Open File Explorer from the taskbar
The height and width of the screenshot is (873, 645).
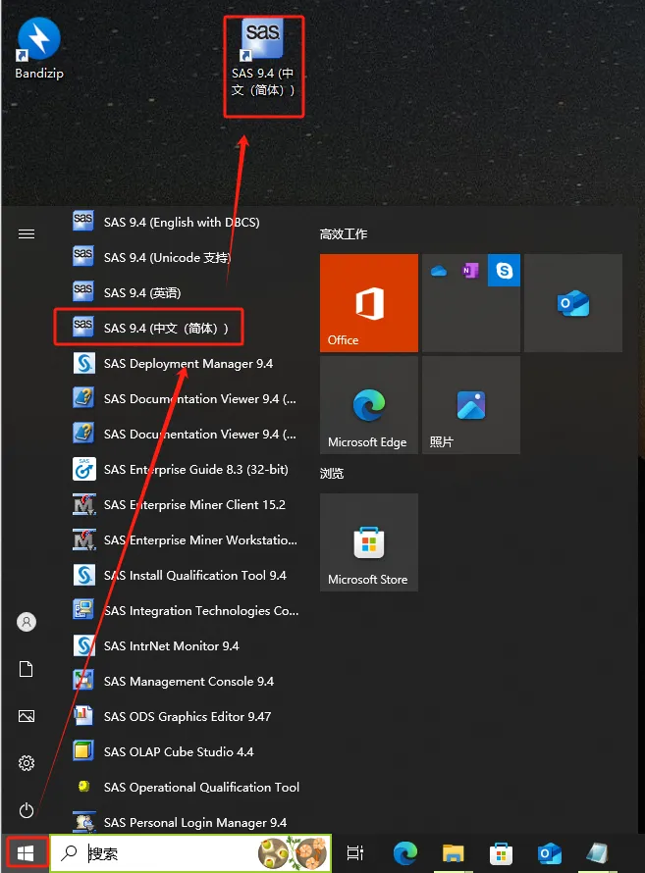pyautogui.click(x=453, y=853)
